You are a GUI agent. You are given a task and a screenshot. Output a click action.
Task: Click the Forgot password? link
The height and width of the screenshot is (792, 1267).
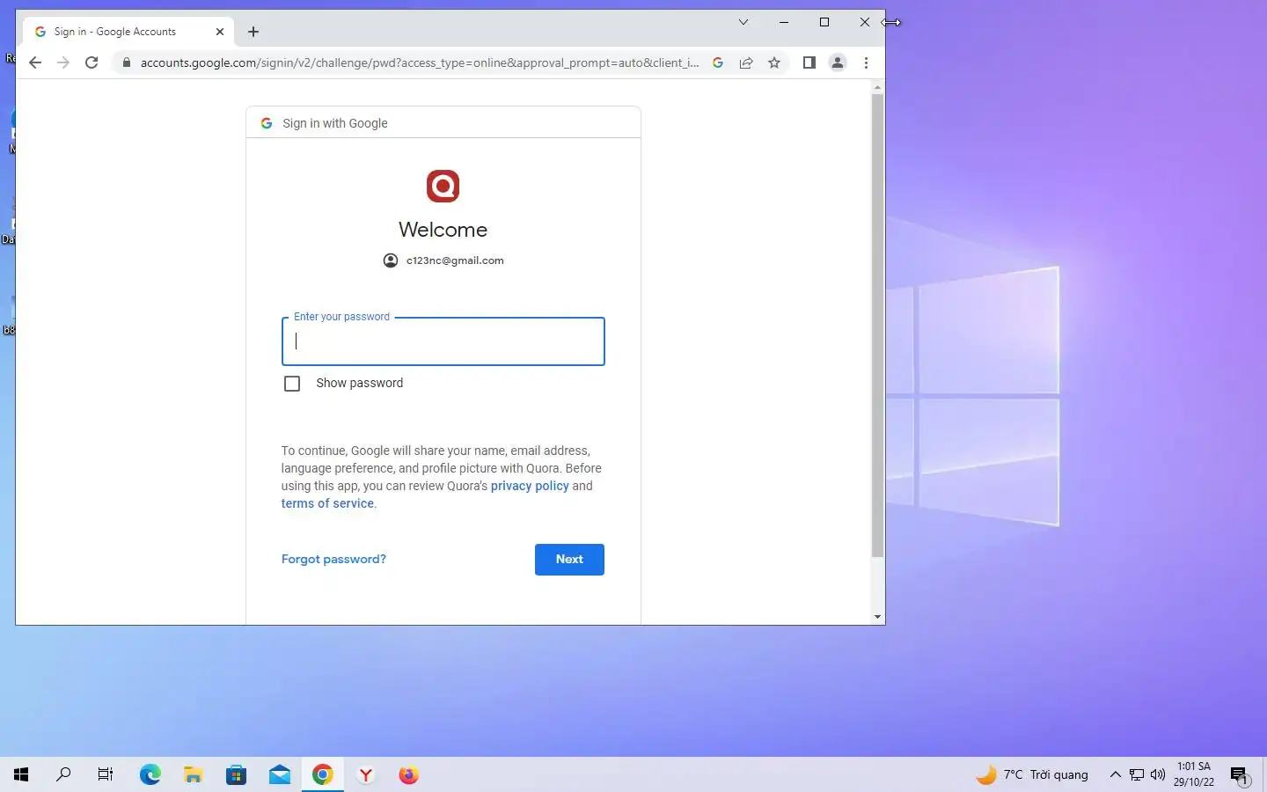pyautogui.click(x=333, y=559)
